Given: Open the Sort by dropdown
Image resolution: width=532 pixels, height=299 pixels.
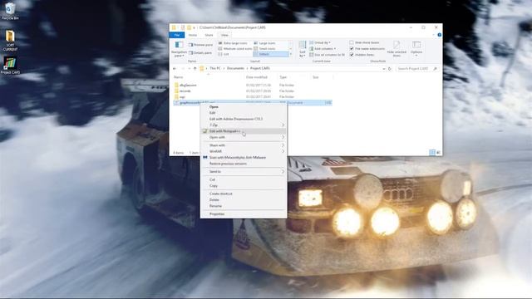Looking at the screenshot, I should pos(302,49).
